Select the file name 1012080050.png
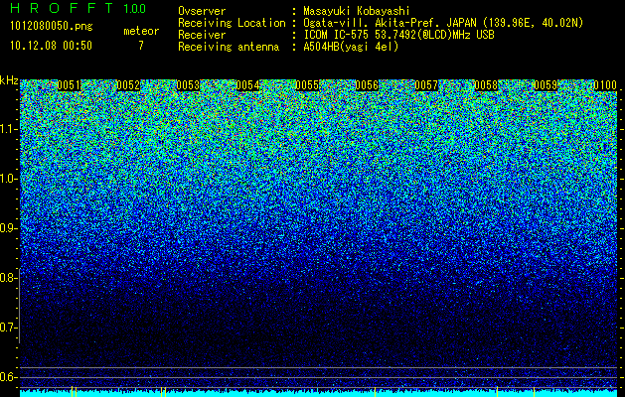The image size is (625, 397). 52,26
